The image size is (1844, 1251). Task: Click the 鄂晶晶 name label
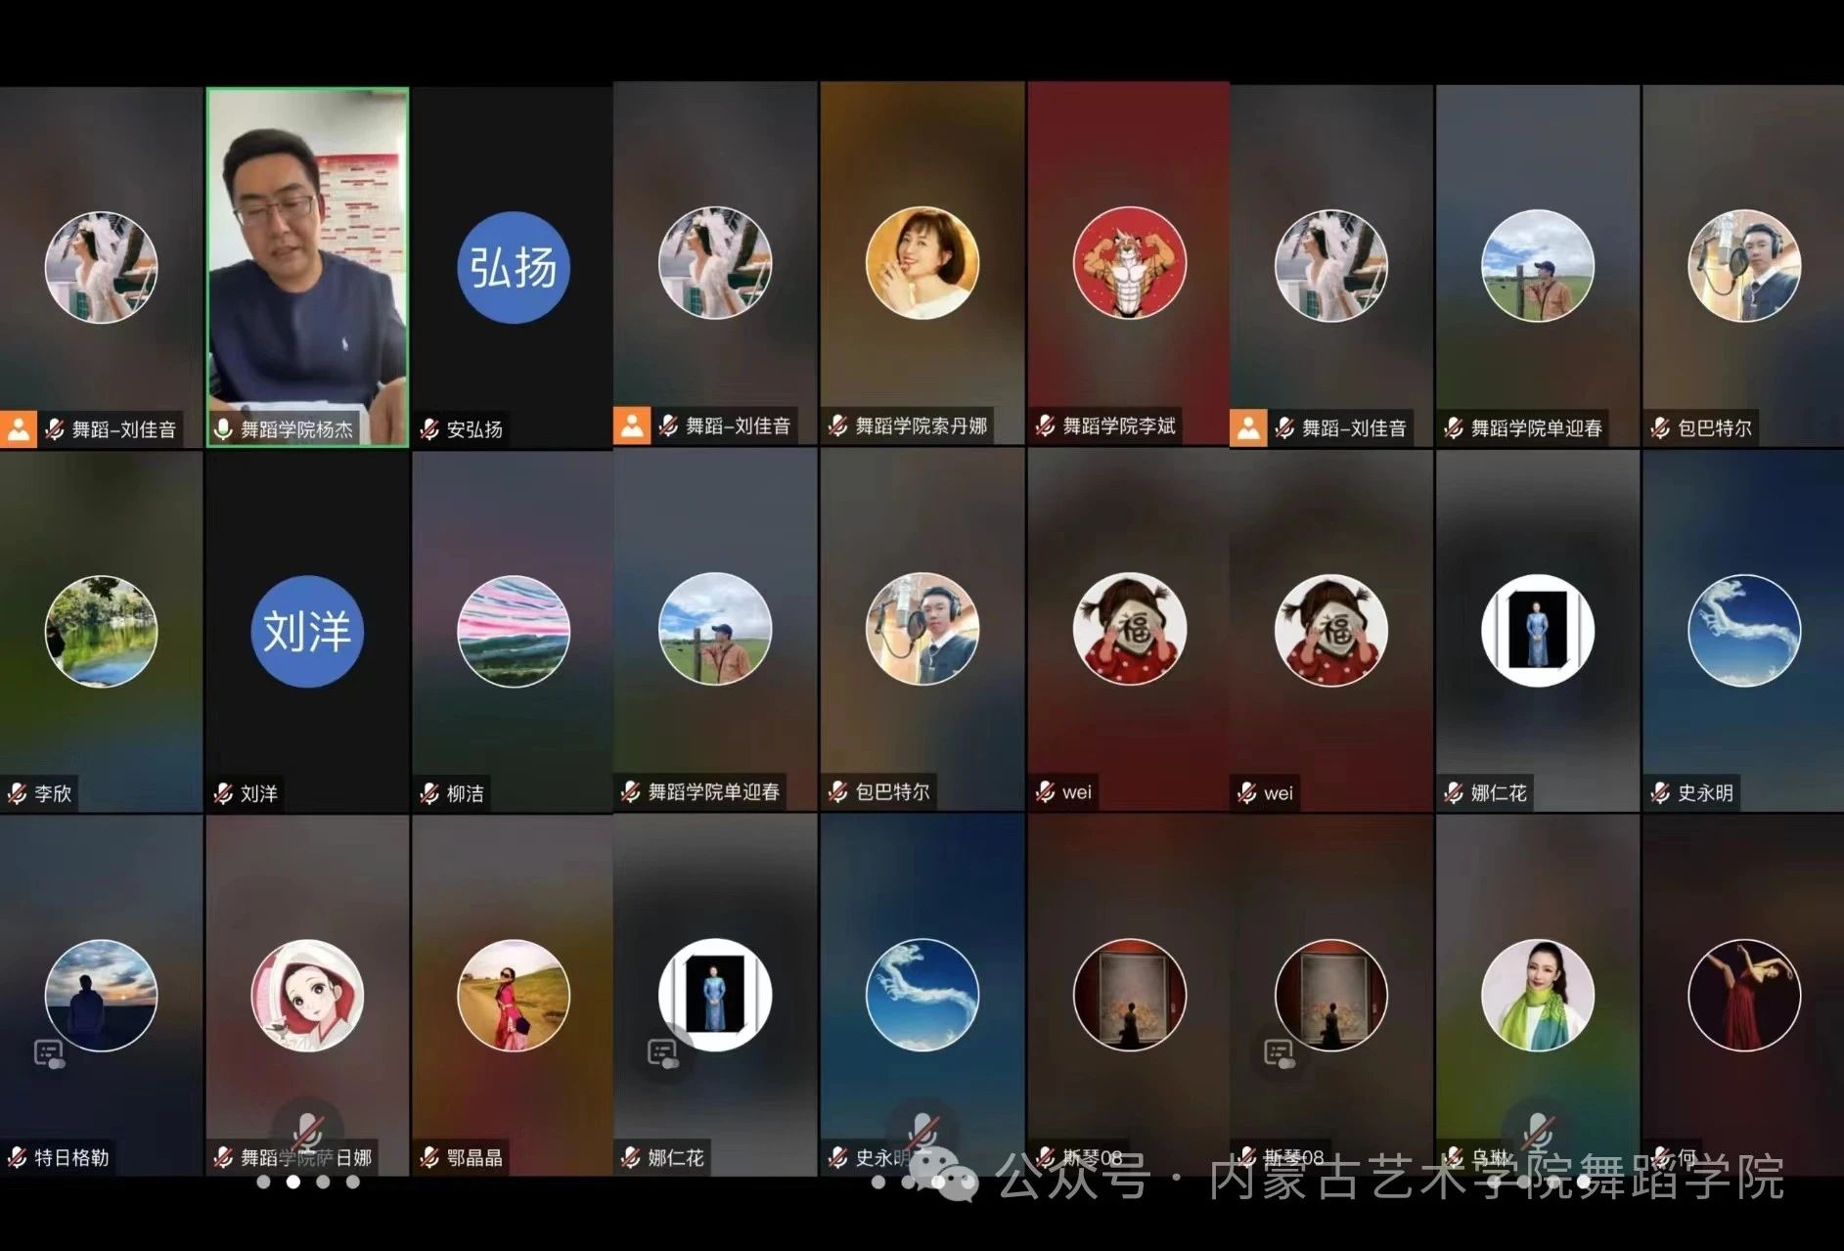(x=474, y=1158)
